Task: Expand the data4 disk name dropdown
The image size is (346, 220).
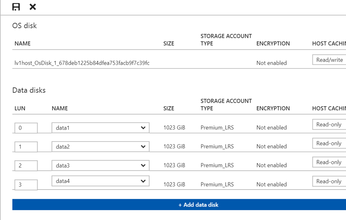Action: [100, 181]
